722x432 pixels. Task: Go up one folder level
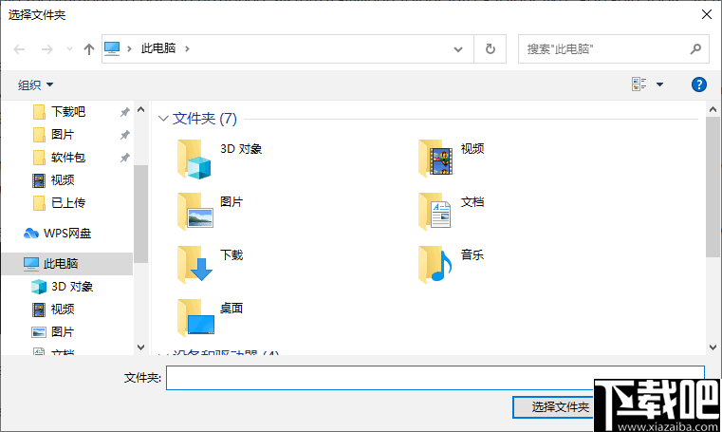(x=89, y=48)
